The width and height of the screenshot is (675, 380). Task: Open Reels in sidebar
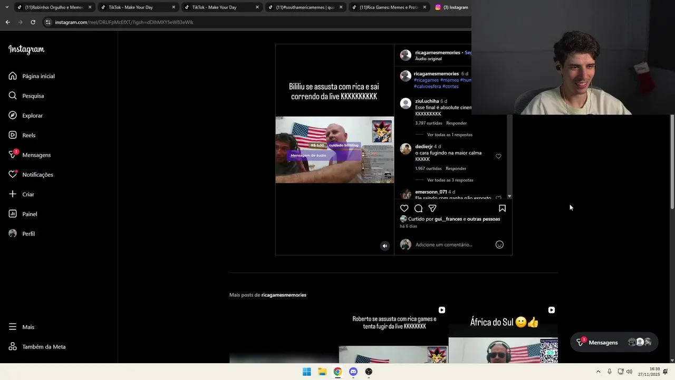(x=22, y=135)
